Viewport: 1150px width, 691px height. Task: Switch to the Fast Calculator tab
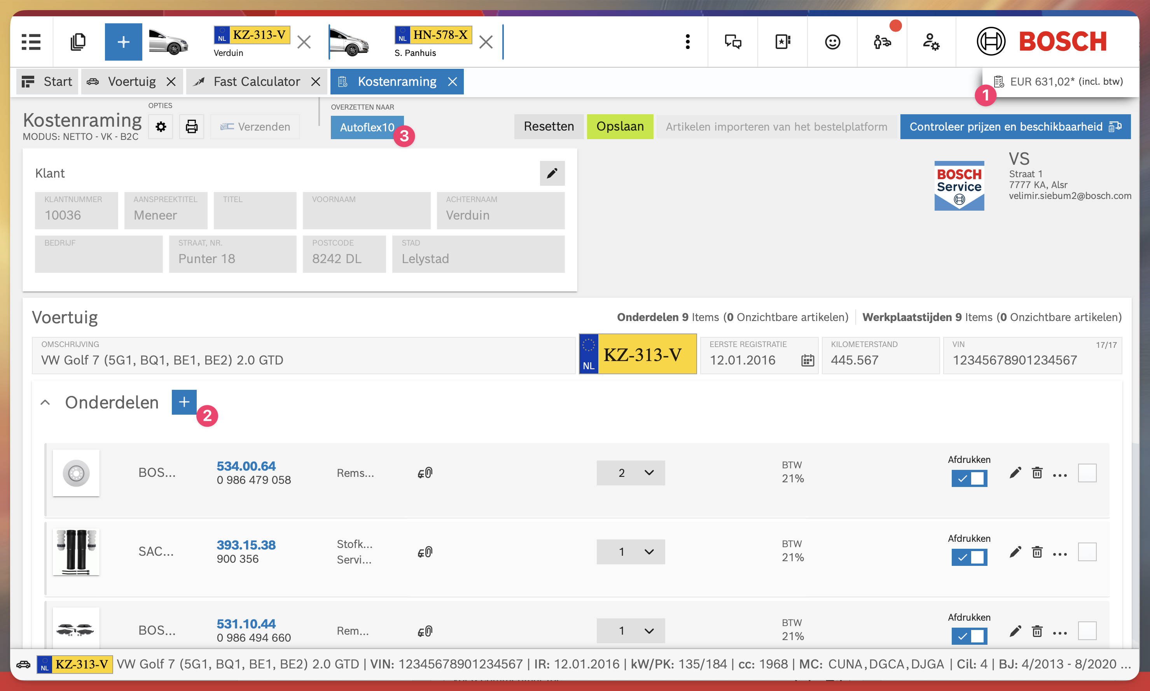256,82
